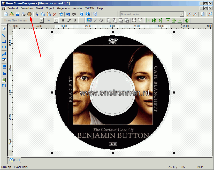
Task: Open the Gegevens menu
Action: pos(63,8)
